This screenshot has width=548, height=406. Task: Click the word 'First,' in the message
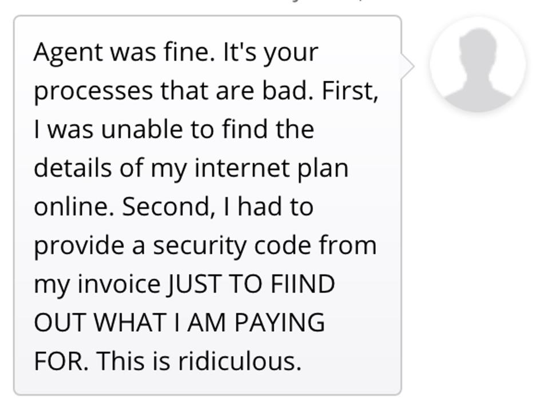350,91
